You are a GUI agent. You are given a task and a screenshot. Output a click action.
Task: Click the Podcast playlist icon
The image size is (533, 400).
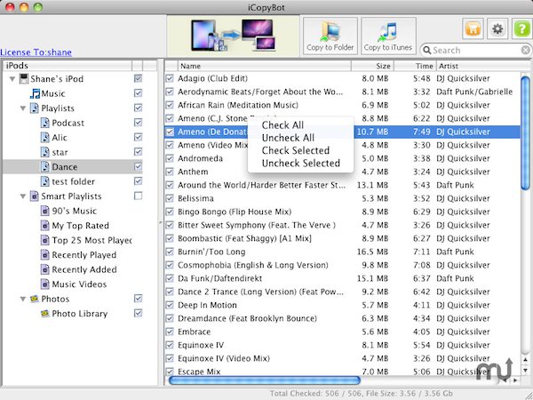coord(45,123)
